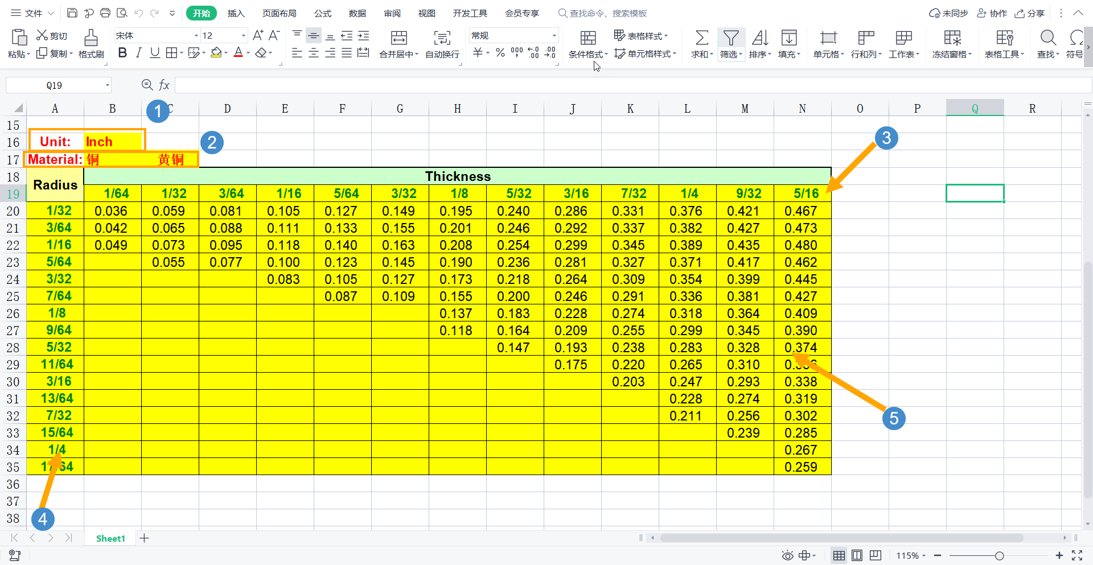Click the Borders icon
The height and width of the screenshot is (565, 1093).
[x=171, y=53]
